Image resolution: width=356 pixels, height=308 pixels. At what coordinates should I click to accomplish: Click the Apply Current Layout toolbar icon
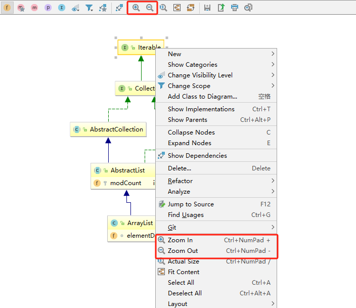click(191, 8)
